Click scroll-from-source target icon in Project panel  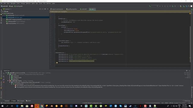coord(40,9)
